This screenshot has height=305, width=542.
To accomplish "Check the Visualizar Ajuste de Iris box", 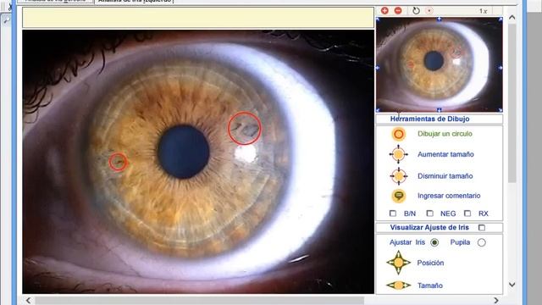I will [482, 228].
